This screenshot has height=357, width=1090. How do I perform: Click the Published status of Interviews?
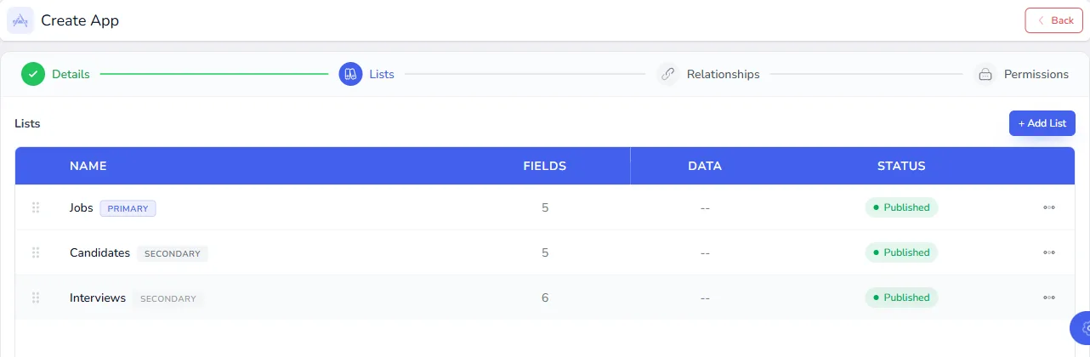point(901,297)
